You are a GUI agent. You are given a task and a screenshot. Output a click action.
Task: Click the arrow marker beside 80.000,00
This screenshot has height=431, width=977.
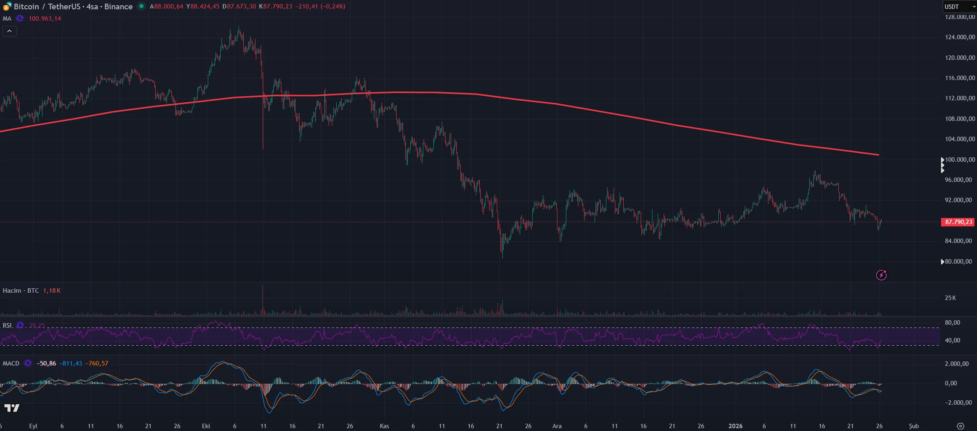942,262
